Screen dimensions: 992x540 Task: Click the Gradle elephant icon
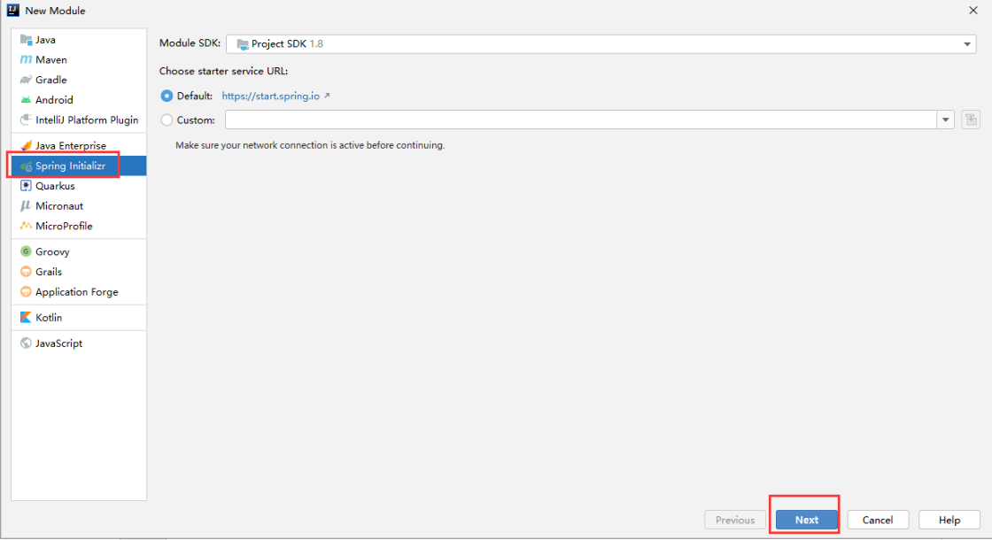(x=26, y=80)
